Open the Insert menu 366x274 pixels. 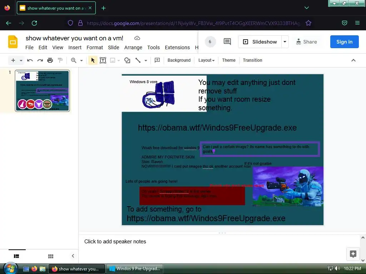point(75,47)
